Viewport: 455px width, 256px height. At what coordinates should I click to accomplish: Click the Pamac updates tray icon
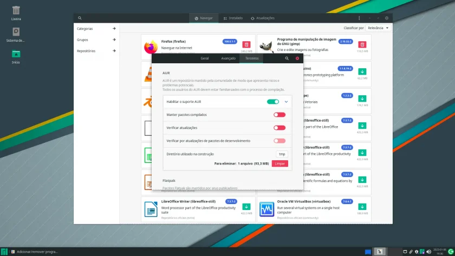(x=422, y=252)
